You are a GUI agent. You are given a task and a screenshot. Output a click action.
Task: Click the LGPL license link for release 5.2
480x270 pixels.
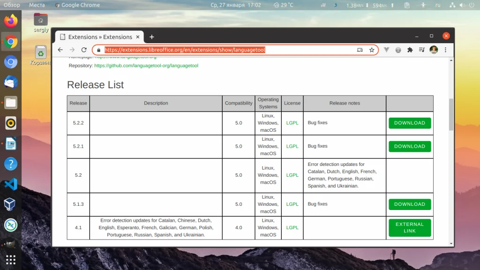tap(292, 175)
